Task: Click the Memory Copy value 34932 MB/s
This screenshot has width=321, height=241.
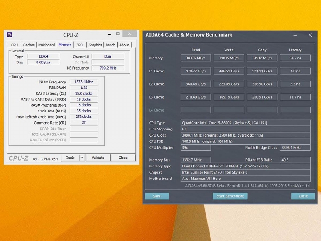Action: click(x=262, y=58)
